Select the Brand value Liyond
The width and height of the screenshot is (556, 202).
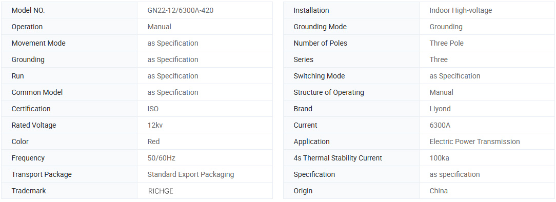pos(440,109)
